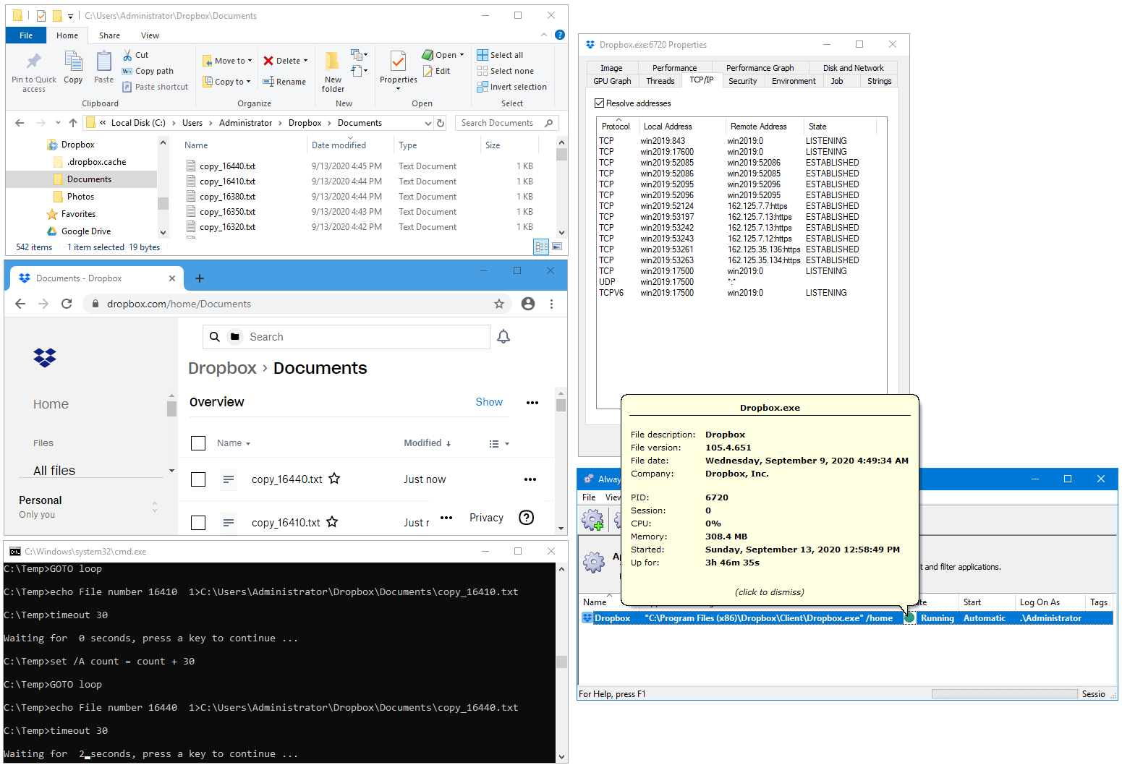This screenshot has width=1122, height=765.
Task: Click the Delete button with red X
Action: click(x=286, y=61)
